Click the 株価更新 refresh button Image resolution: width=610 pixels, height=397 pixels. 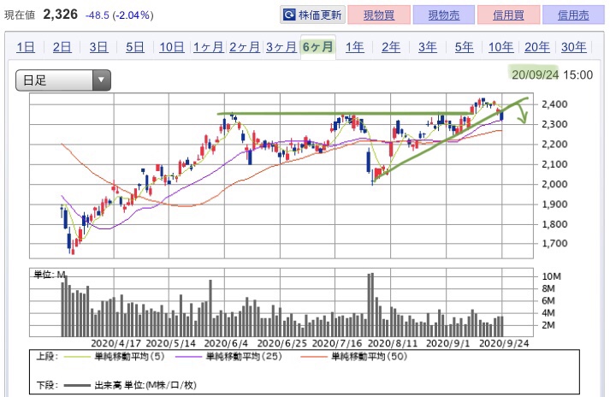[x=313, y=15]
